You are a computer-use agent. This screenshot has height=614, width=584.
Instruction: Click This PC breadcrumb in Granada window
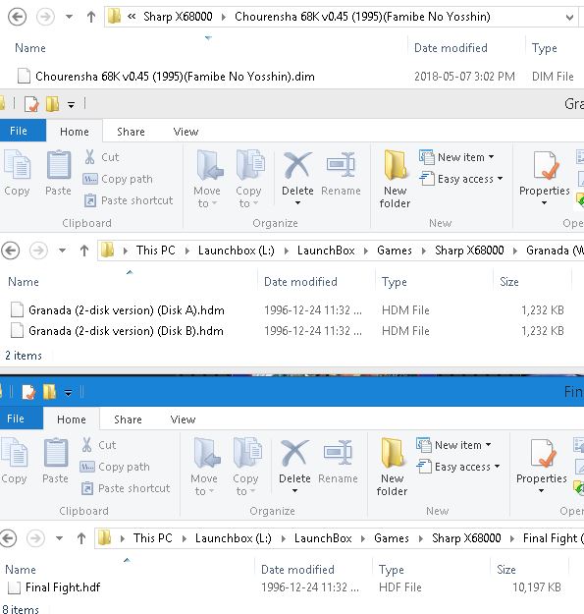point(156,251)
